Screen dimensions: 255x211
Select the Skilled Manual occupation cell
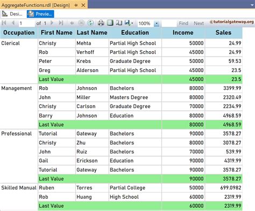click(19, 196)
